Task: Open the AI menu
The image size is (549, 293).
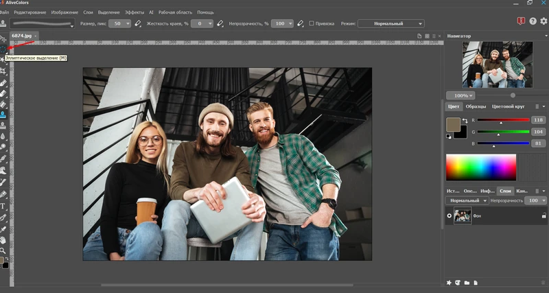Action: click(x=151, y=12)
